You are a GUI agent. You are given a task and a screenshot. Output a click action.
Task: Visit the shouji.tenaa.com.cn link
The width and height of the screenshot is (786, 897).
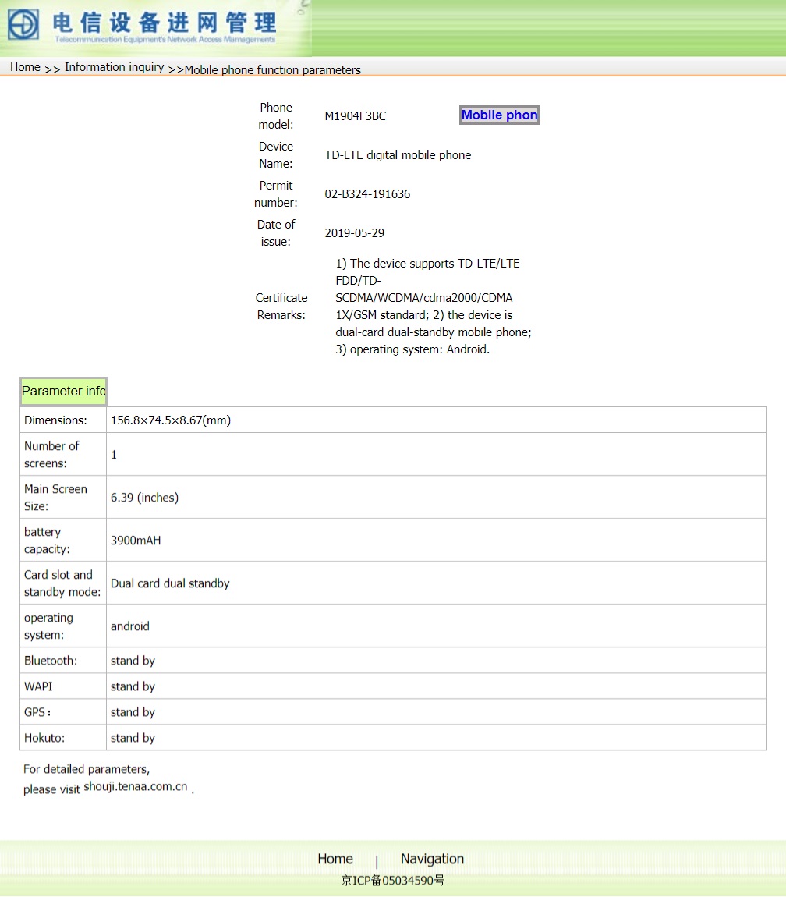(136, 787)
